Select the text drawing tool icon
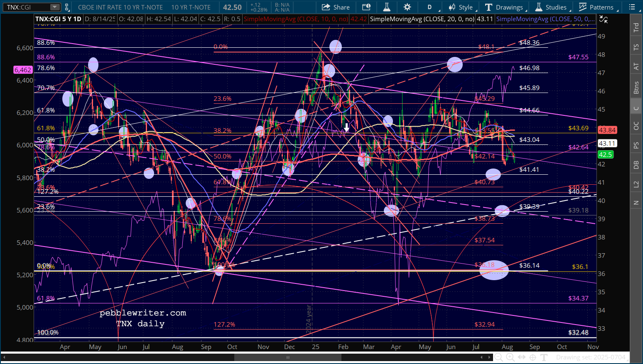 [x=544, y=357]
